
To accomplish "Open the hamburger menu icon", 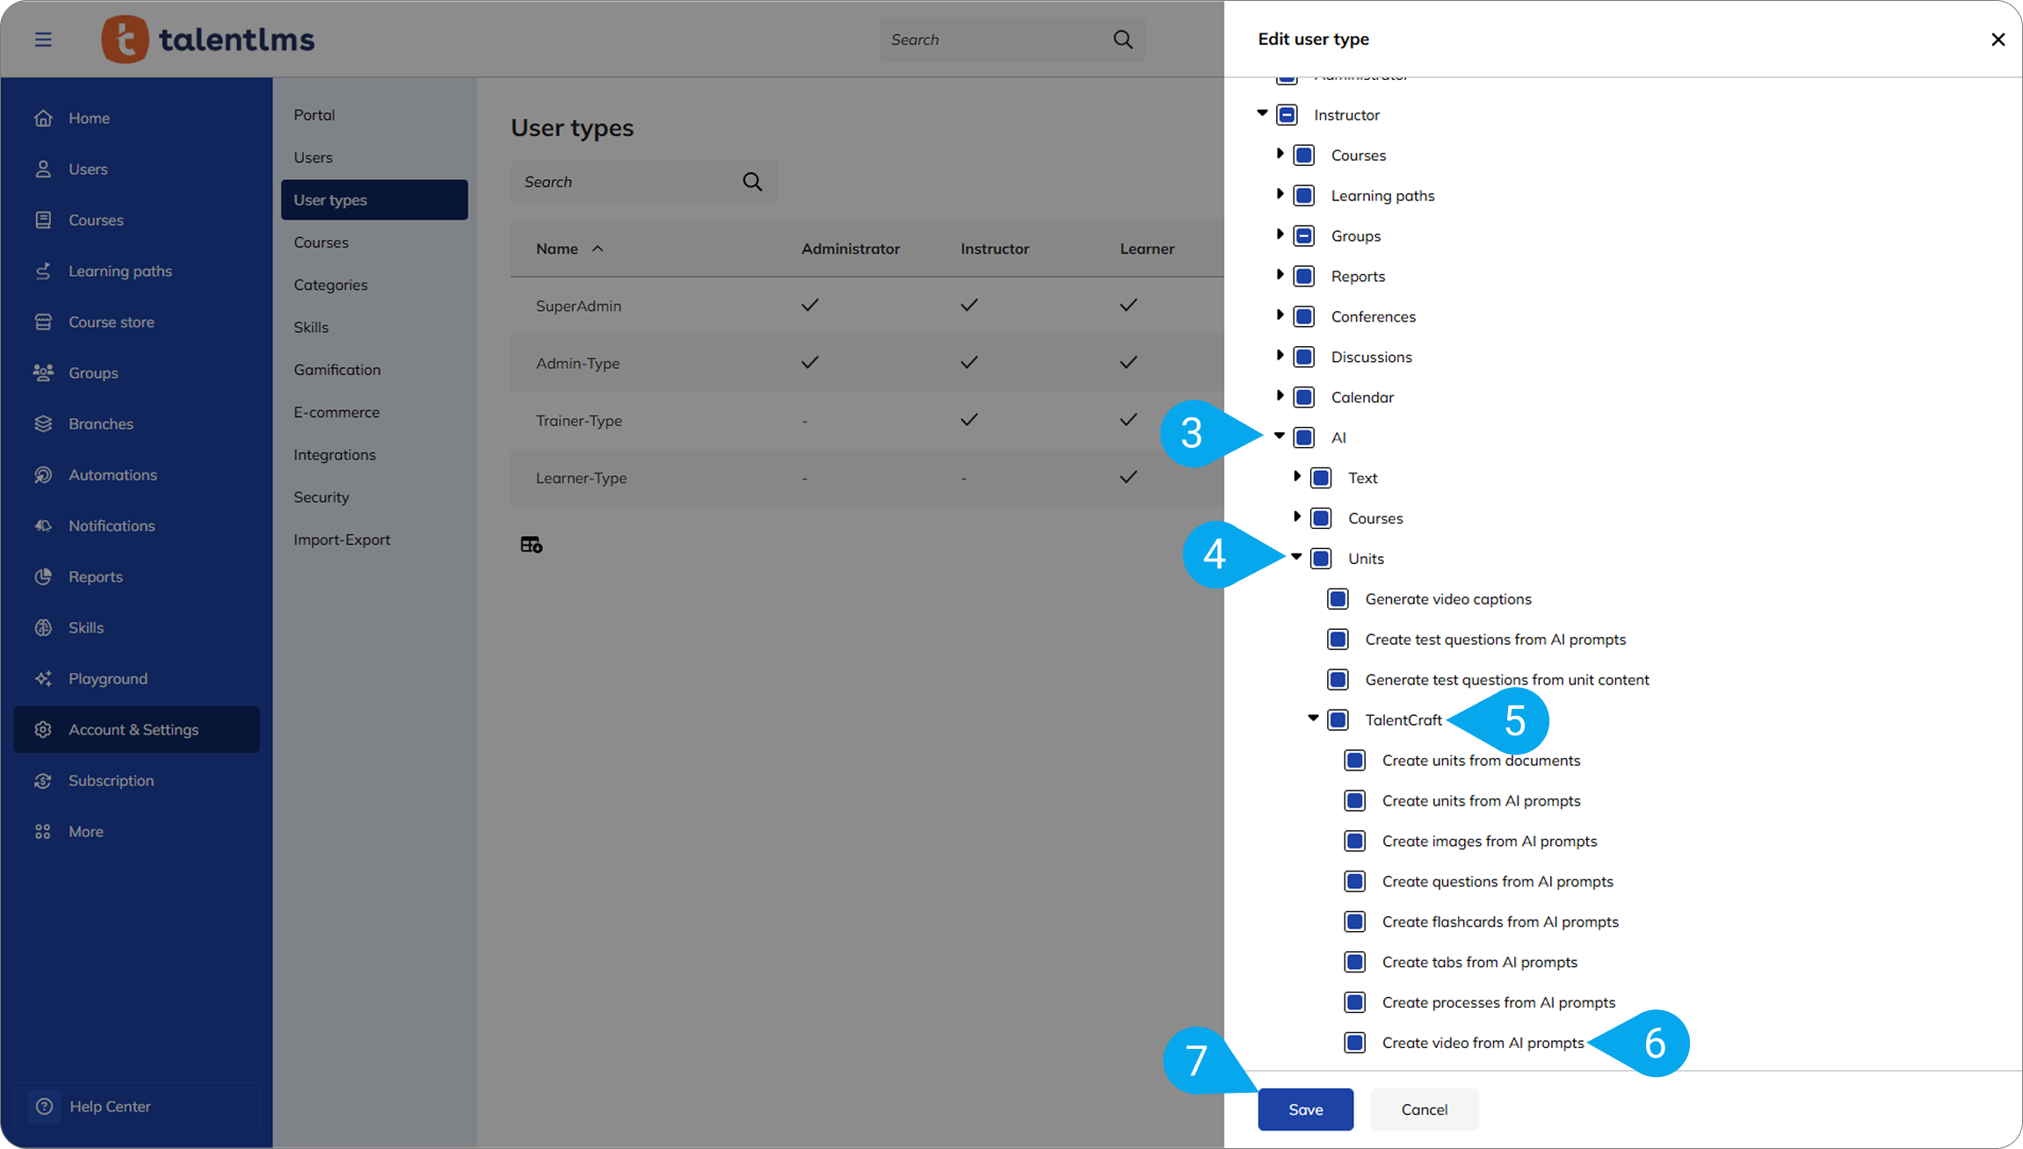I will click(x=43, y=40).
